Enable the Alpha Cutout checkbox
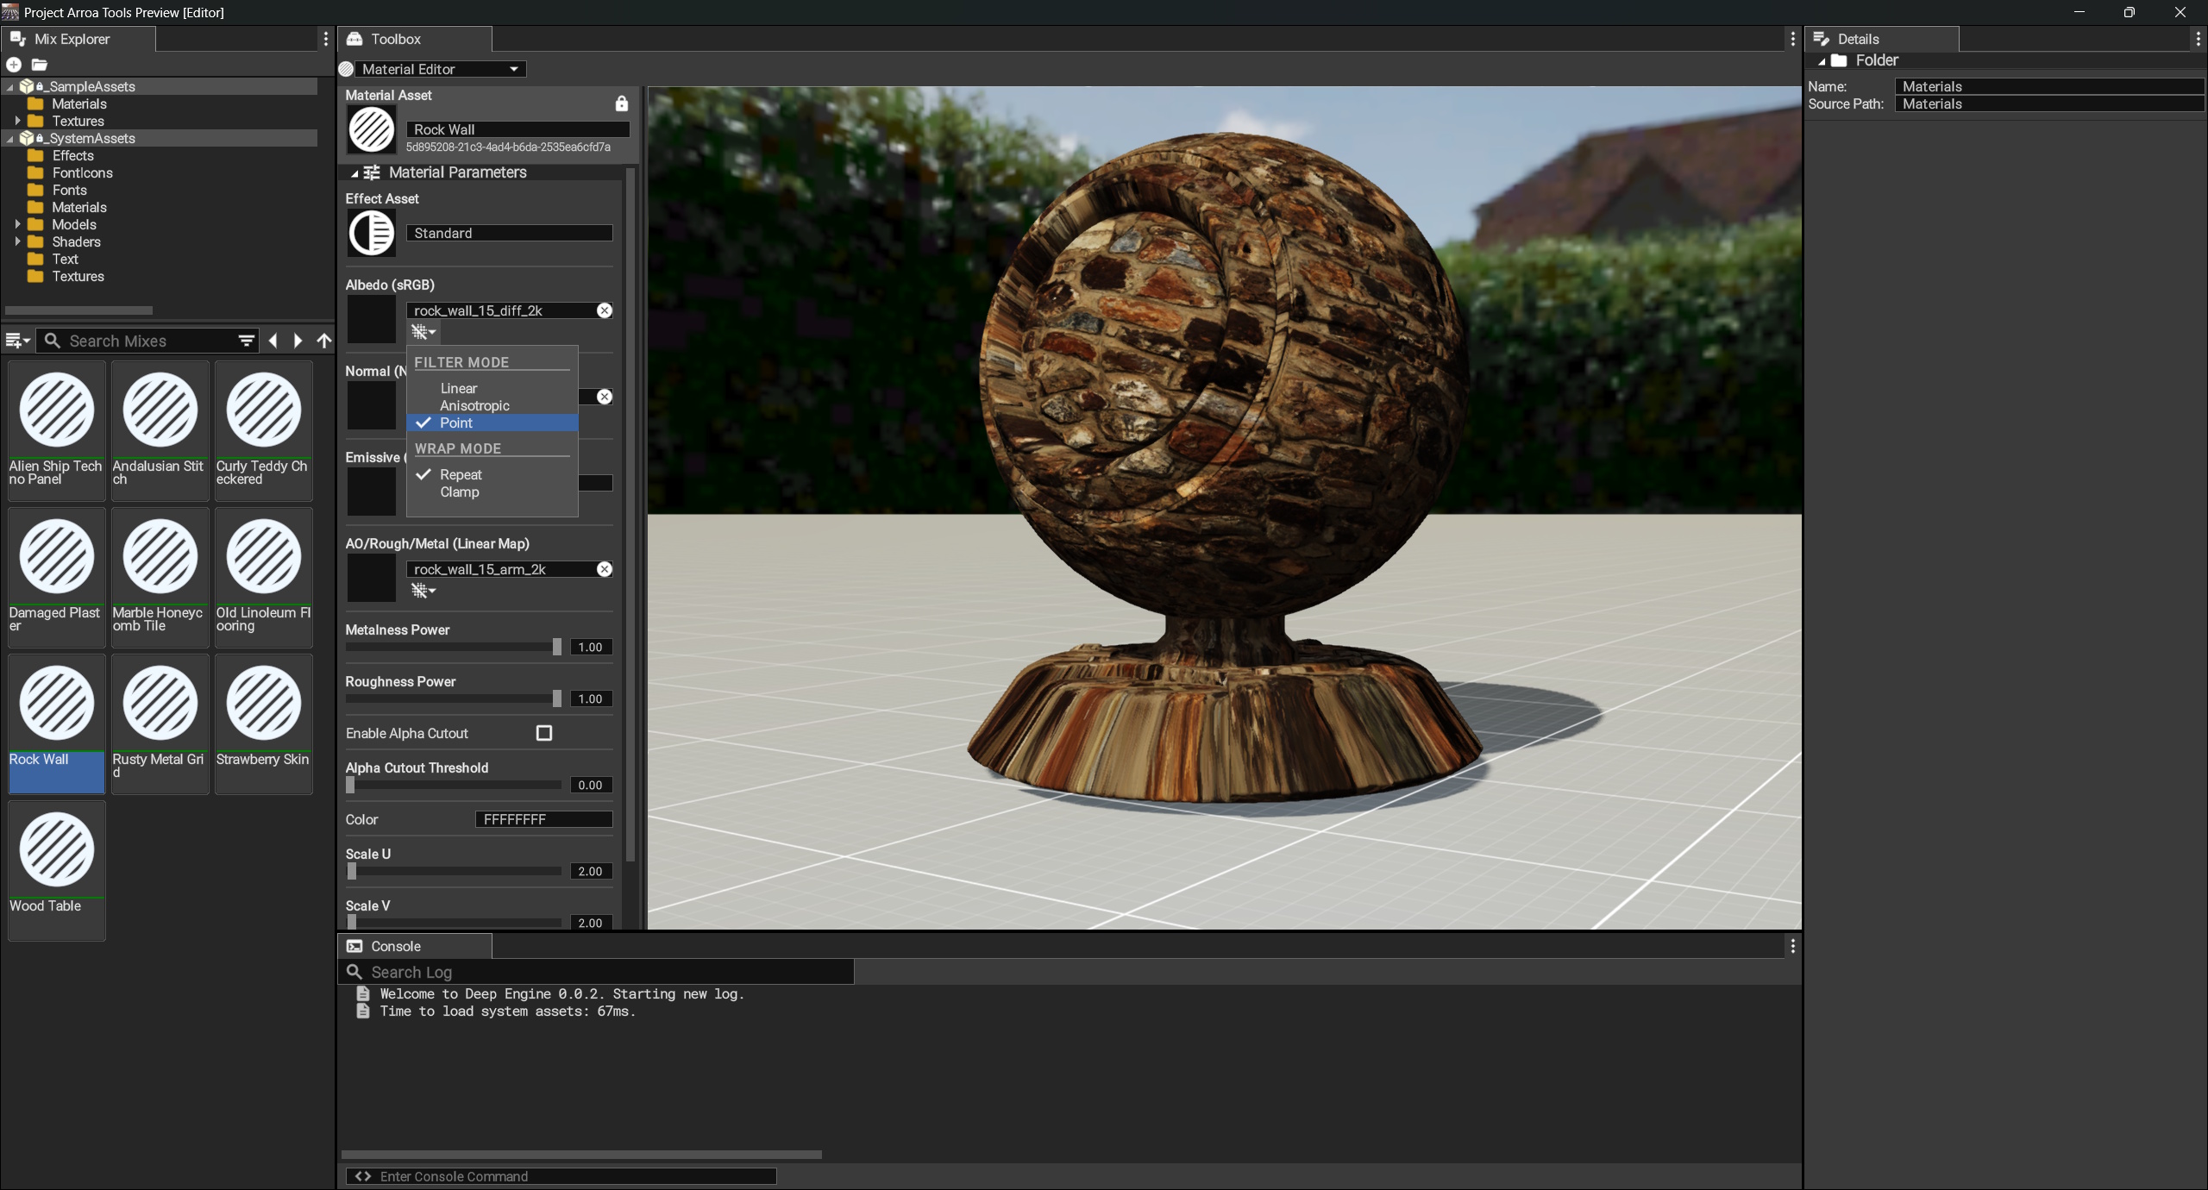The height and width of the screenshot is (1190, 2208). (544, 733)
